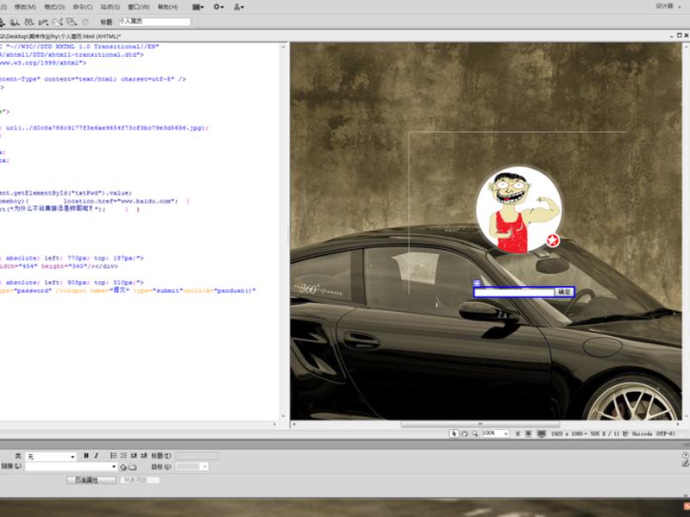The width and height of the screenshot is (690, 517).
Task: Click the 个人简历.html document tab
Action: pyautogui.click(x=60, y=36)
